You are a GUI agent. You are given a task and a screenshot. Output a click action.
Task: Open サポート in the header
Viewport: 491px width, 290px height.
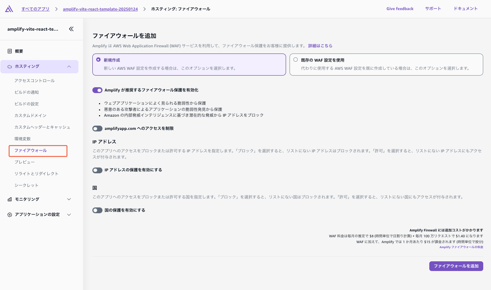(x=433, y=9)
